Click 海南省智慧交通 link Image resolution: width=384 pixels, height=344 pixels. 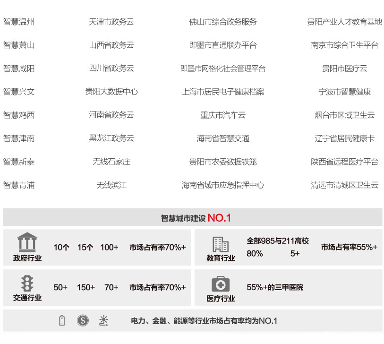point(223,138)
